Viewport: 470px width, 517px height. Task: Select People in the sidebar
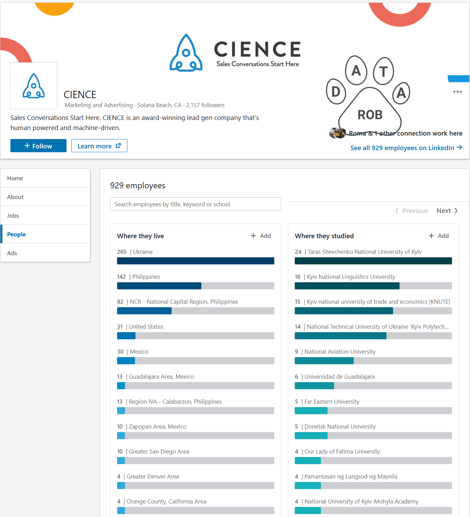16,234
